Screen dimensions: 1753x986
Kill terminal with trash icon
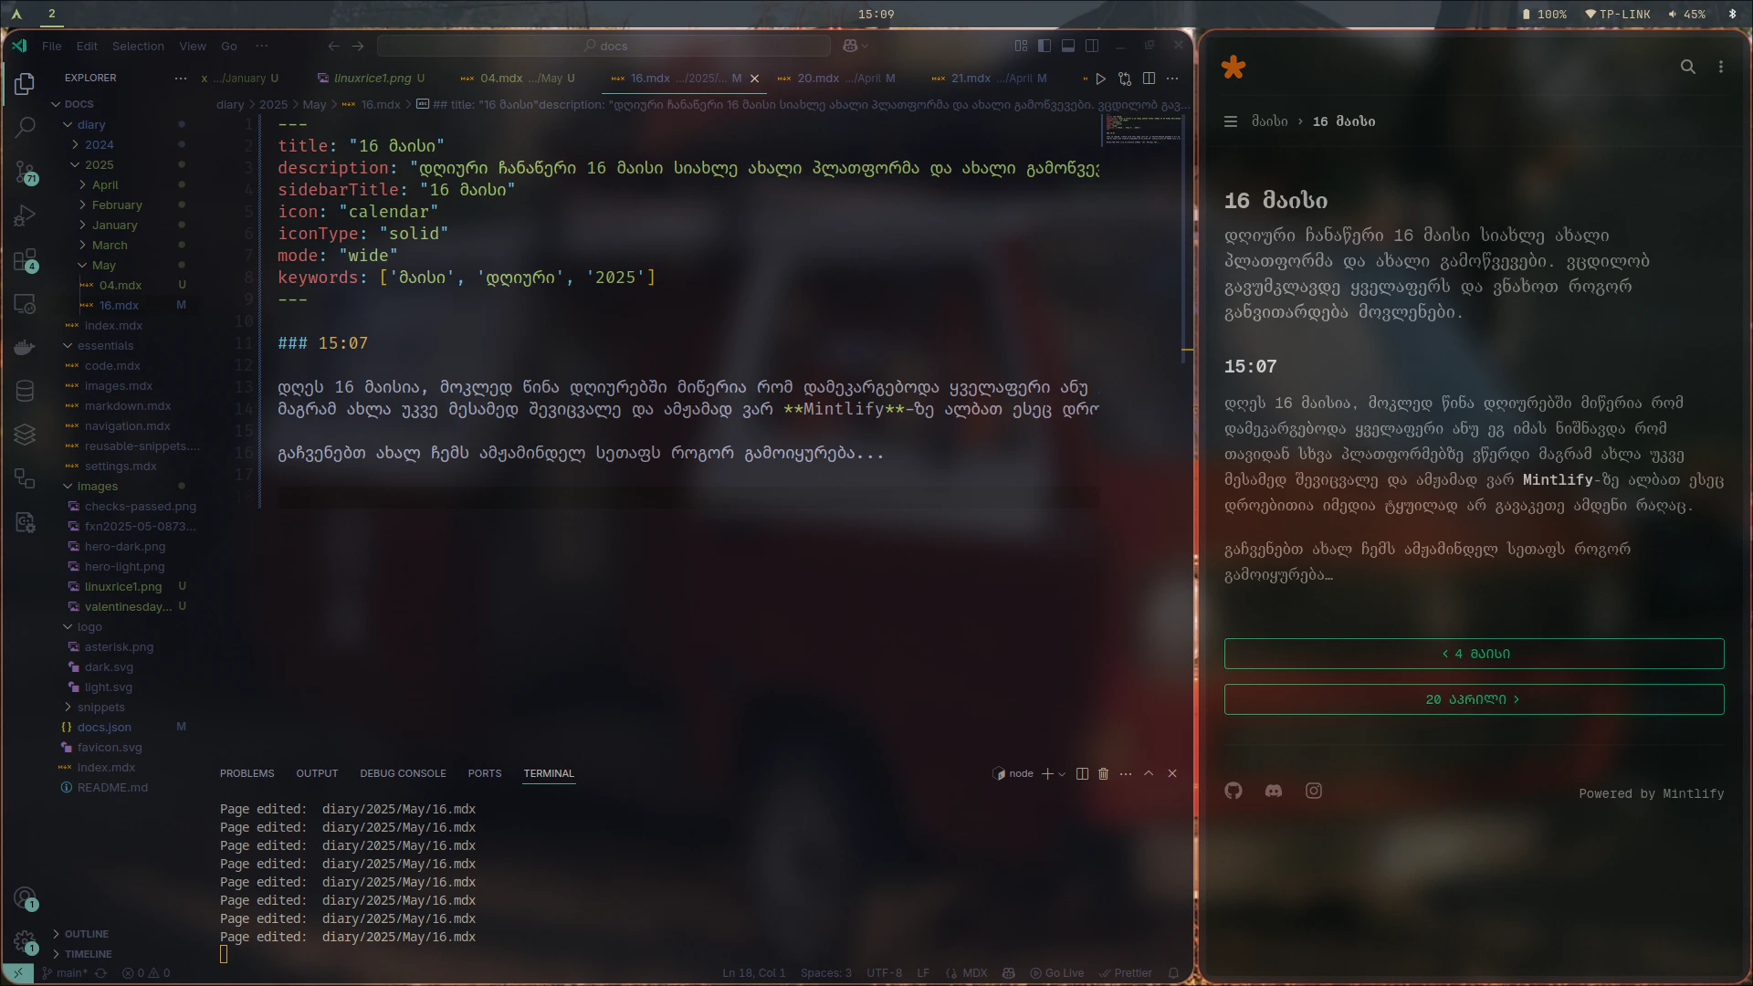1103,774
